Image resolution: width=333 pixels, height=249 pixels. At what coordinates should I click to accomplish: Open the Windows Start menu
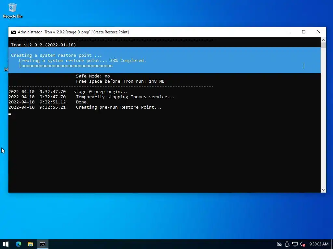6,244
